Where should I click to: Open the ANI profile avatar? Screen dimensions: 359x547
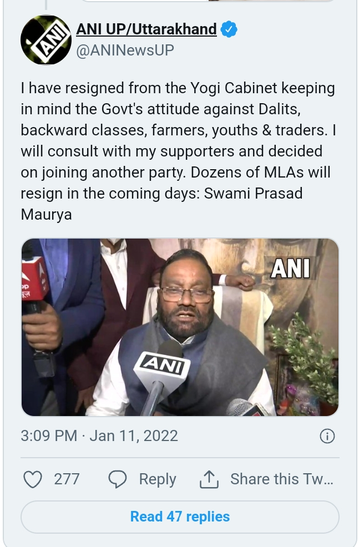(45, 40)
